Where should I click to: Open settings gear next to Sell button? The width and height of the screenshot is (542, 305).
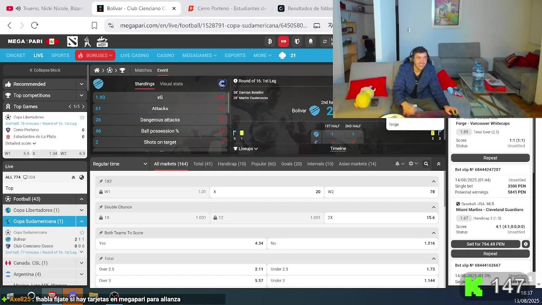pos(526,244)
